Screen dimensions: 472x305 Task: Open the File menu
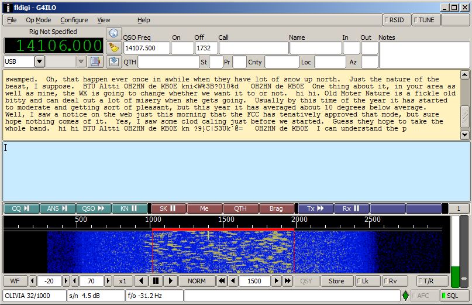(x=12, y=20)
